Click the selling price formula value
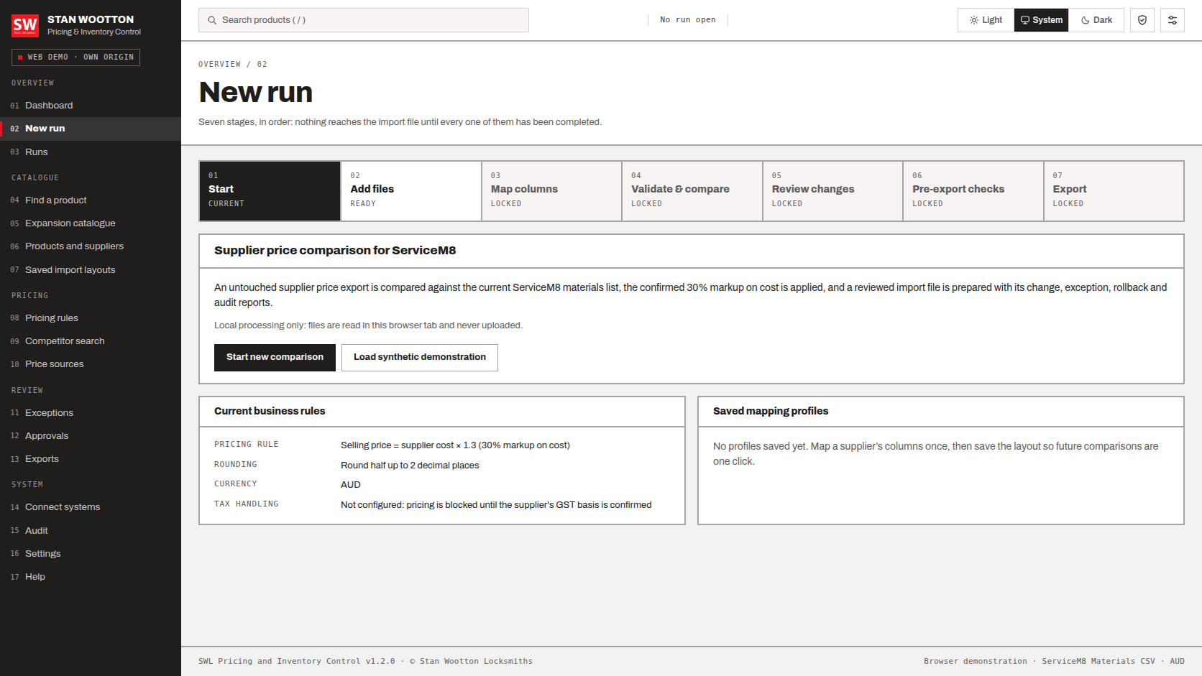 (455, 445)
